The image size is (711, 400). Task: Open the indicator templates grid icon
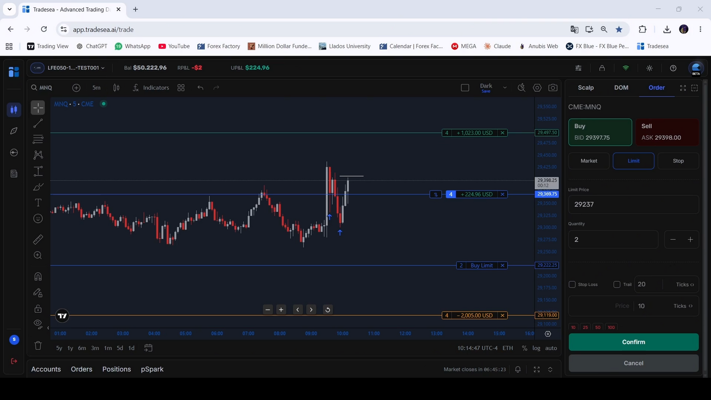(181, 88)
